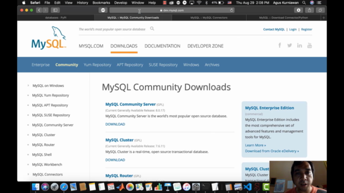Screen dimensions: 344x193
Task: Open MySQL's Twitter page icon
Action: [290, 45]
